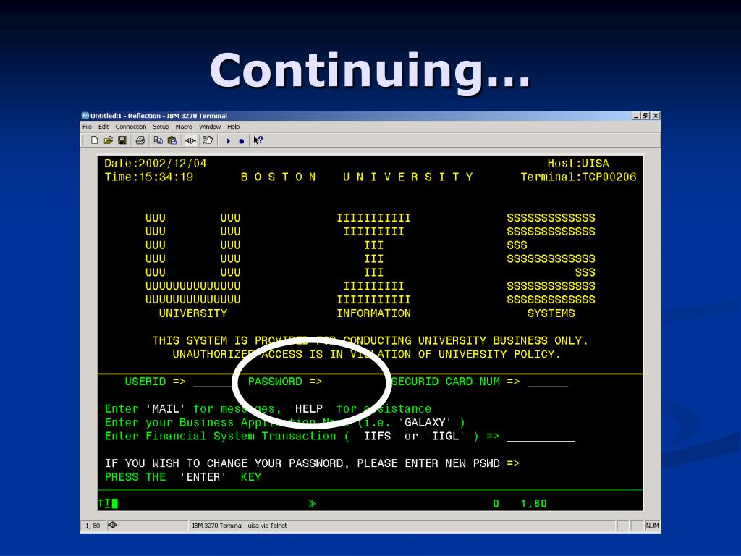Open the Edit menu

click(103, 127)
